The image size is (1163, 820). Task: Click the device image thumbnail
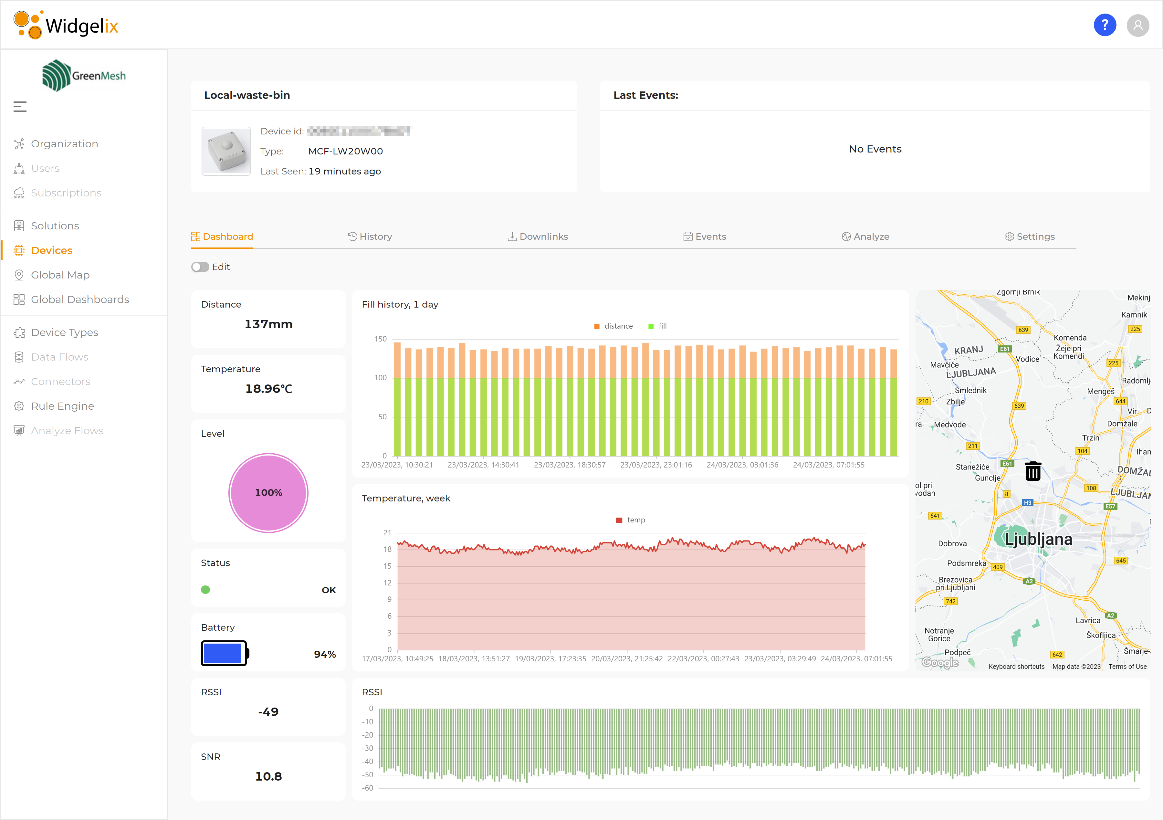[x=226, y=151]
